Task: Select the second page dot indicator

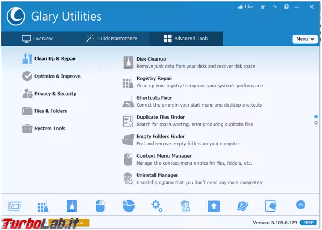Action: (316, 123)
